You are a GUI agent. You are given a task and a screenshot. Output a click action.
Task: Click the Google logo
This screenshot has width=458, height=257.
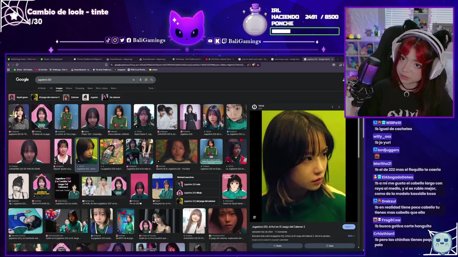click(22, 80)
